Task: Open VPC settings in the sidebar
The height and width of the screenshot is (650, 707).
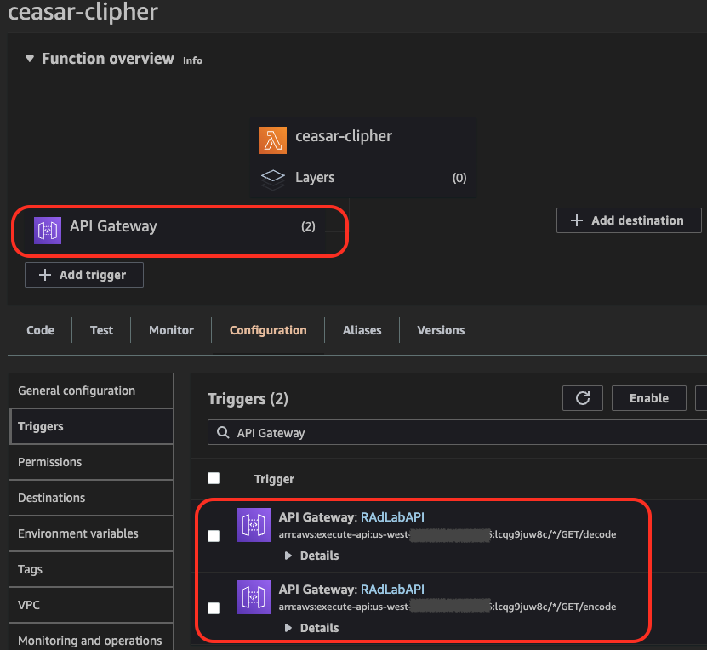Action: tap(91, 605)
